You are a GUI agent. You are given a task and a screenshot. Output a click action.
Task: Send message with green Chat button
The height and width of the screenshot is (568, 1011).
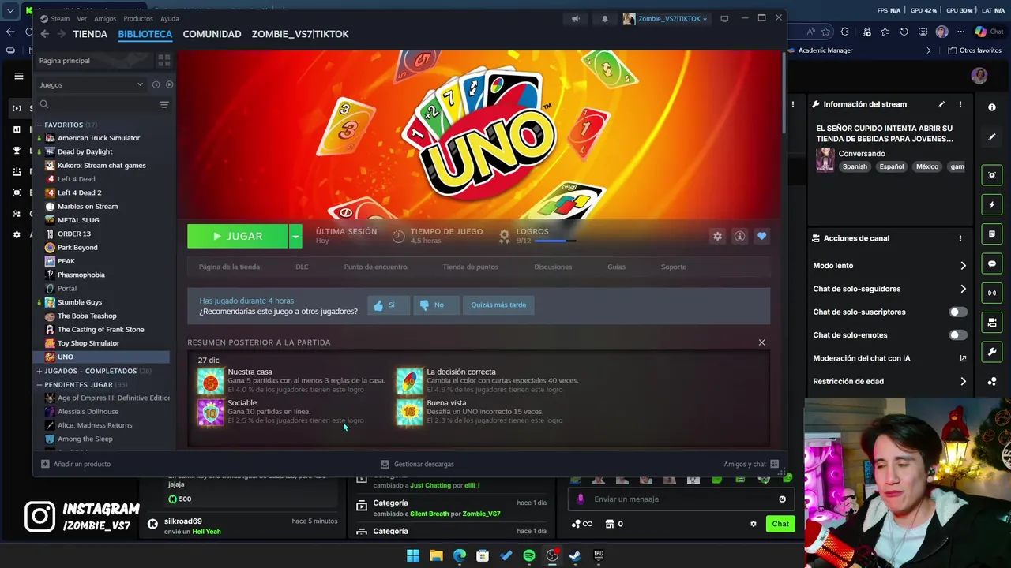tap(780, 524)
